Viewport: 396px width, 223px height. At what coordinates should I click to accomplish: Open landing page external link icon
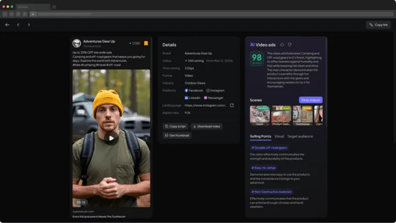(232, 105)
